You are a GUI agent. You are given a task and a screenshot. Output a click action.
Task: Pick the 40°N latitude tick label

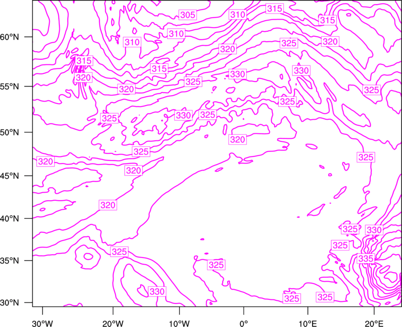point(10,219)
